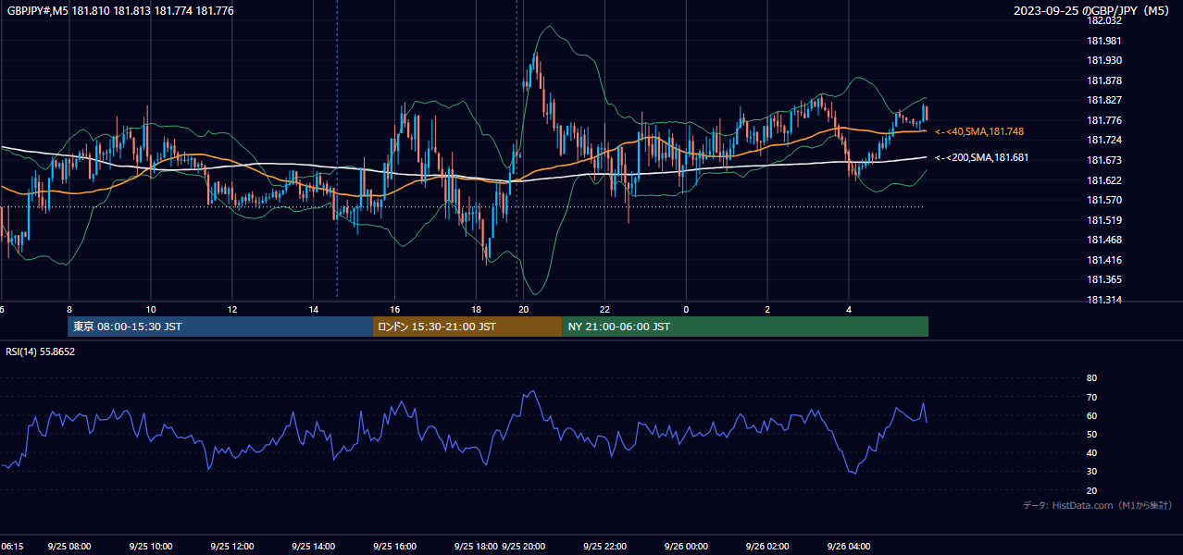The image size is (1183, 555).
Task: Click the 9/26 02:00 bottom time label
Action: 767,547
